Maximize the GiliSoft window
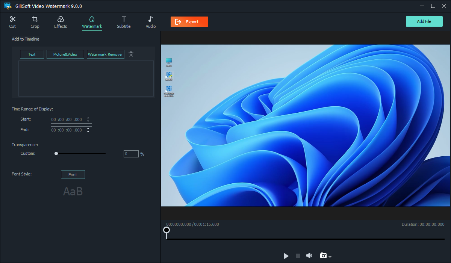Viewport: 451px width, 263px height. 433,6
